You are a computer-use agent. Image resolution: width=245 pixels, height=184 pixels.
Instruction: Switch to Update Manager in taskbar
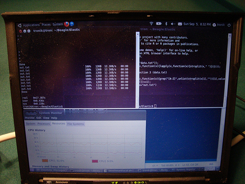pos(51,170)
